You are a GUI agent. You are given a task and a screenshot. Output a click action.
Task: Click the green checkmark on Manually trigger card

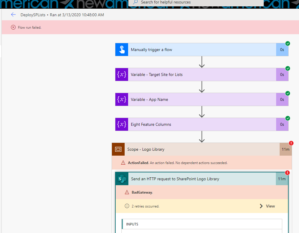pyautogui.click(x=287, y=43)
